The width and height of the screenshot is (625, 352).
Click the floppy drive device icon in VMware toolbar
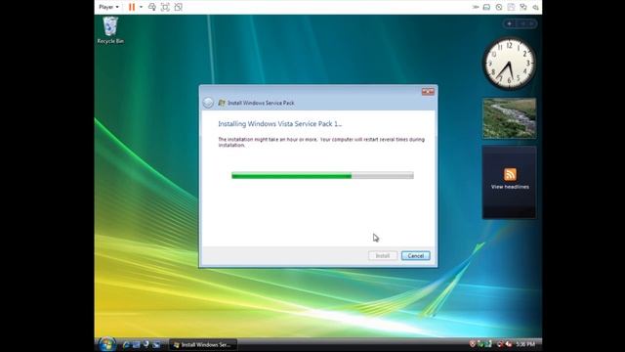pyautogui.click(x=511, y=7)
